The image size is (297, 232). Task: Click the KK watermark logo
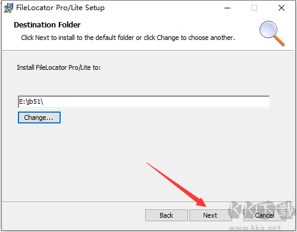click(261, 211)
